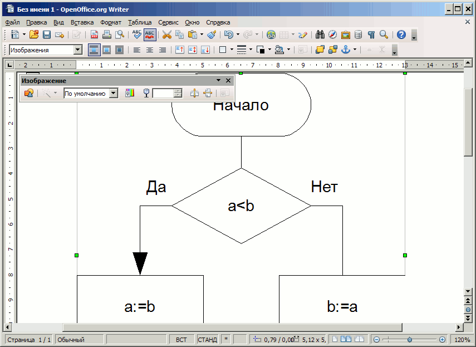The height and width of the screenshot is (347, 476).
Task: Run the Spelling and Grammar check icon
Action: click(x=136, y=35)
